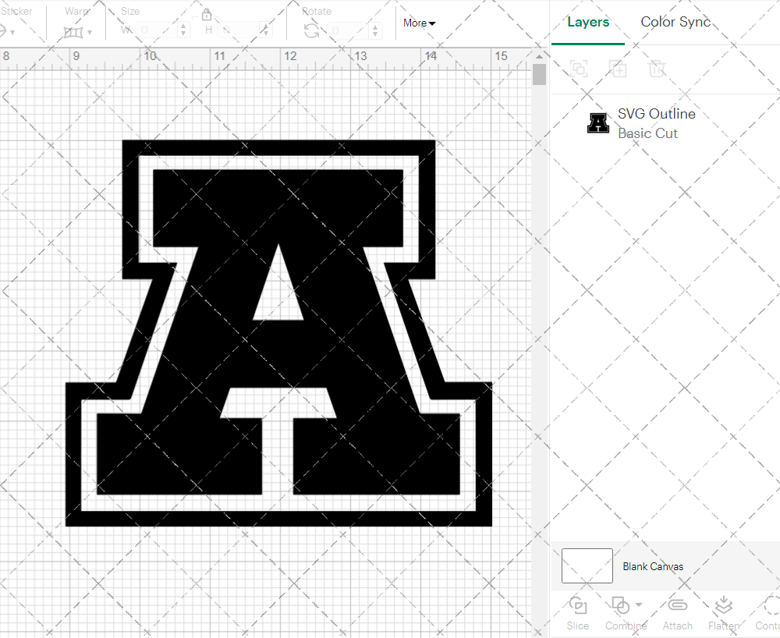Click the Blank Canvas label

654,566
